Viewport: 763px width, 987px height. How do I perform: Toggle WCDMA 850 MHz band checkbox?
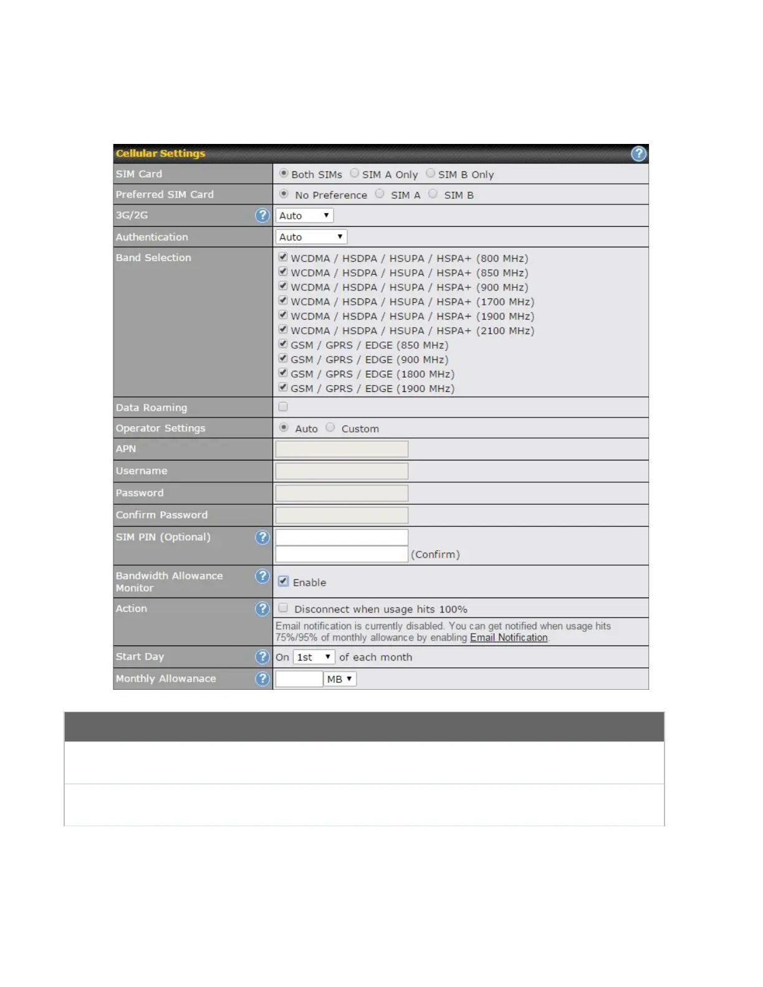tap(283, 271)
